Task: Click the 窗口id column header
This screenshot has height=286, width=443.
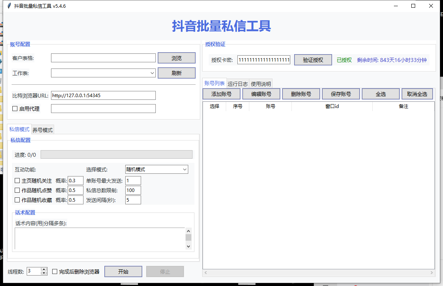Action: [332, 106]
